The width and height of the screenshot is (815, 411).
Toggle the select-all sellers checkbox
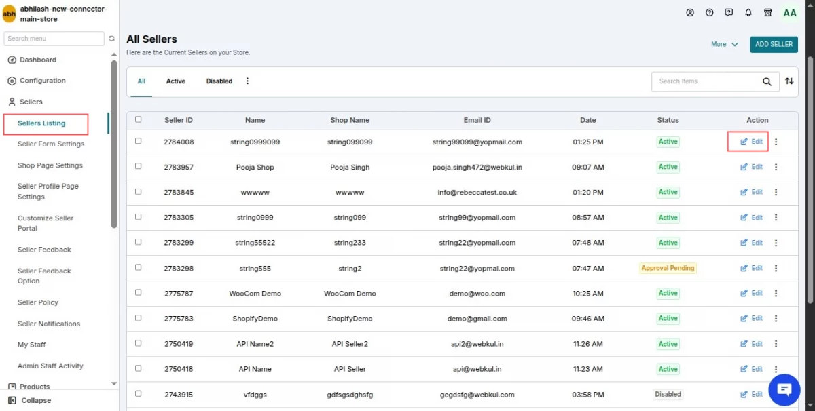[139, 119]
